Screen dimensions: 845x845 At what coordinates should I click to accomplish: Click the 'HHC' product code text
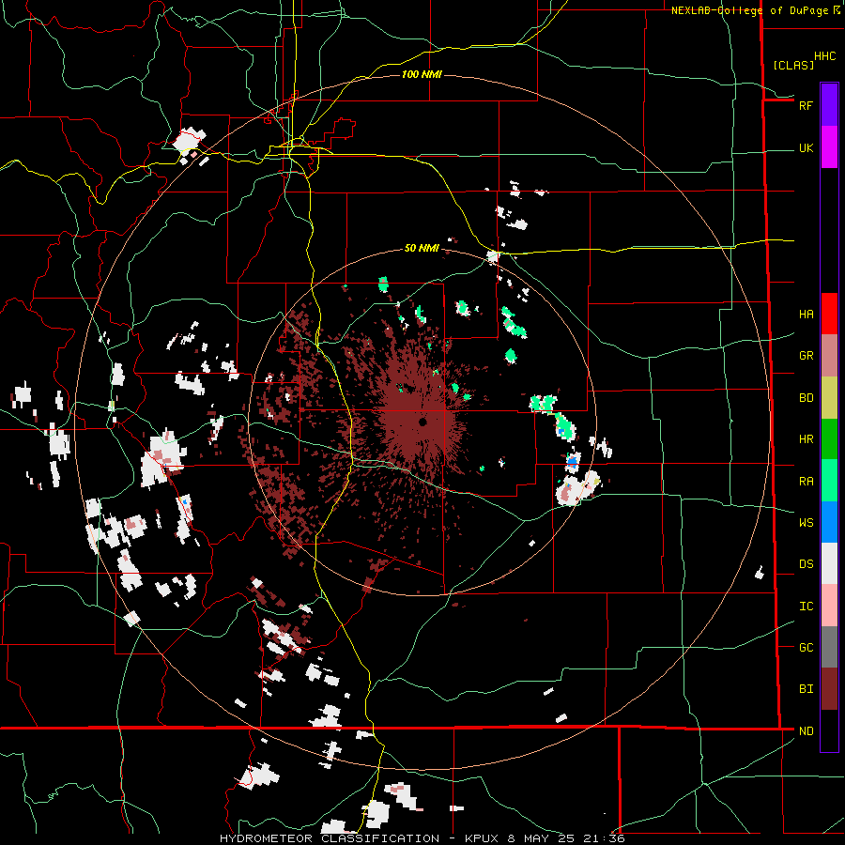tap(824, 56)
